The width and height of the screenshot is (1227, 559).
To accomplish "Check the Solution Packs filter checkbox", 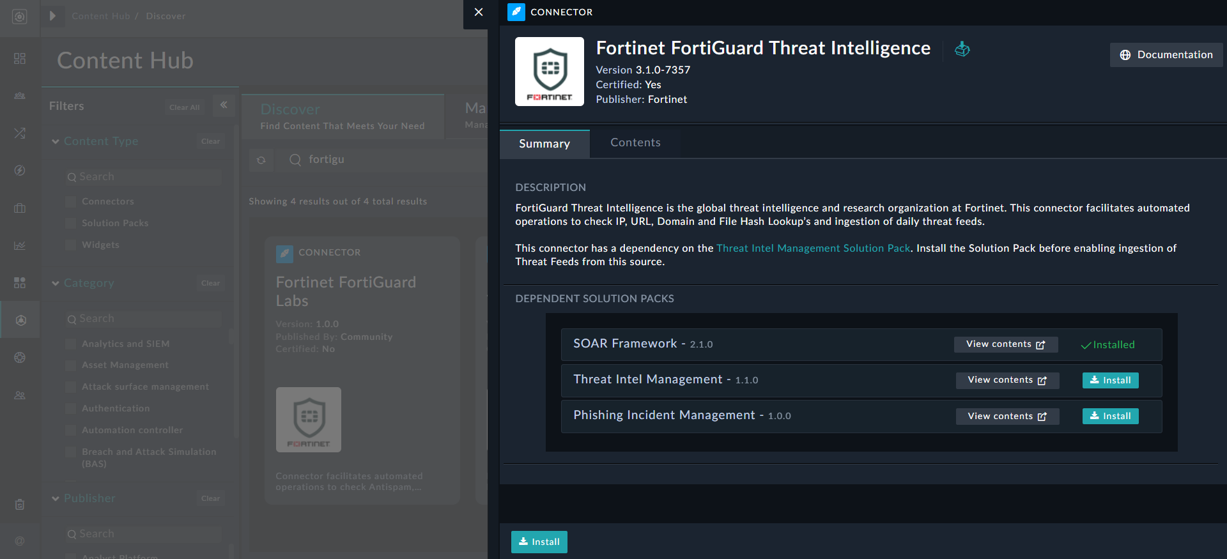I will 71,224.
